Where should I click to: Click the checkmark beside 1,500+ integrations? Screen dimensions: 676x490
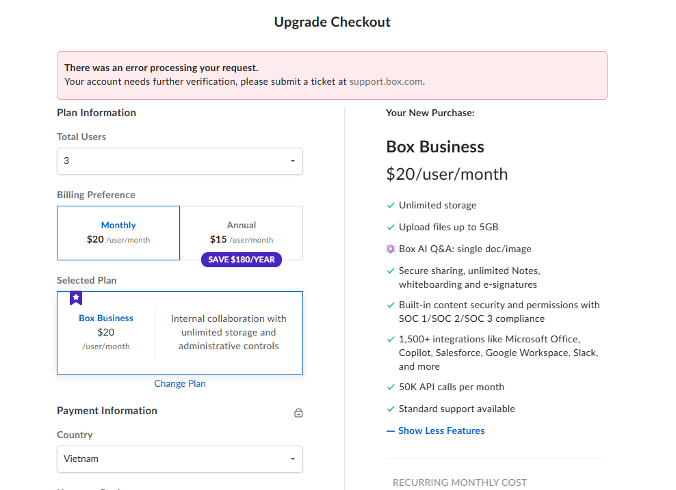(x=391, y=339)
